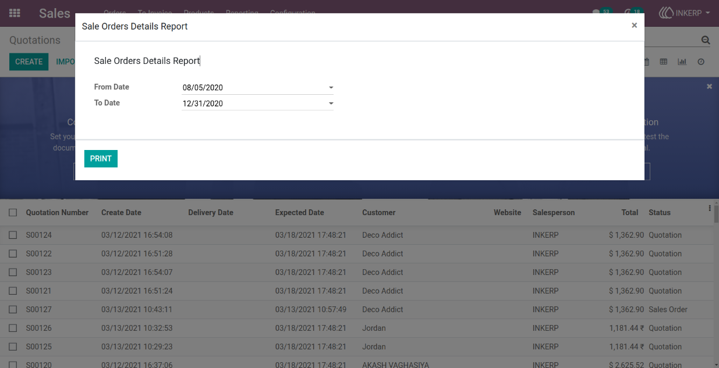
Task: Click the PRINT button
Action: click(101, 159)
